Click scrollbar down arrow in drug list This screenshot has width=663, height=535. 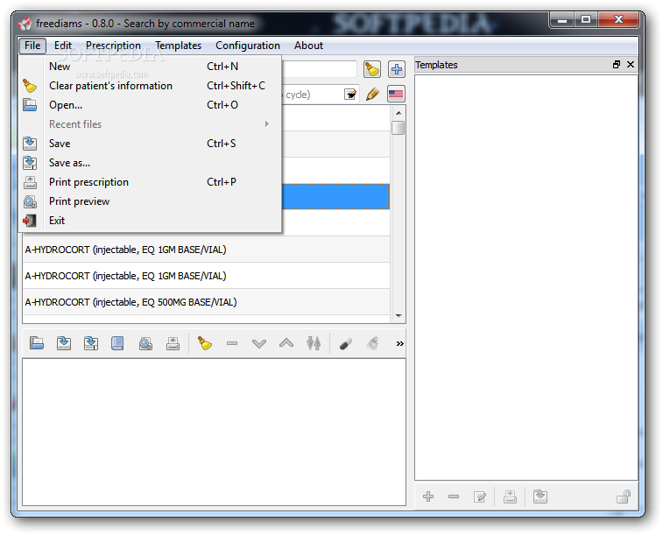[399, 316]
